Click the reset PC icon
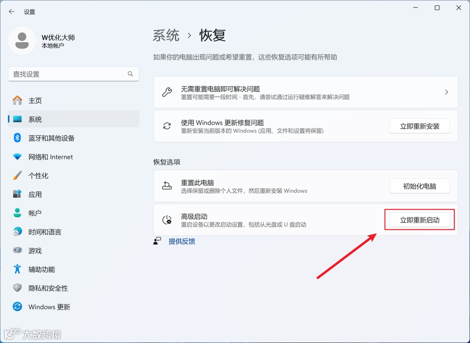This screenshot has height=343, width=470. click(x=167, y=186)
